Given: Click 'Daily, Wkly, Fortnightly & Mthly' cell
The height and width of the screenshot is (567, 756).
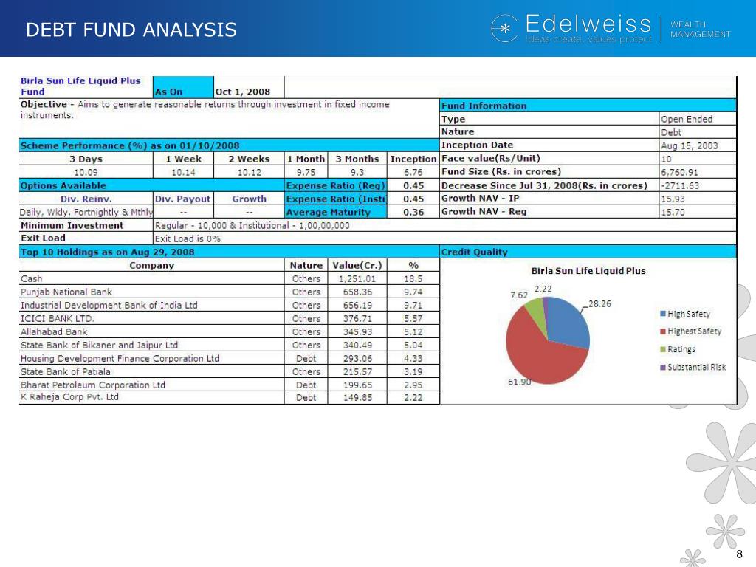Looking at the screenshot, I should pos(86,212).
